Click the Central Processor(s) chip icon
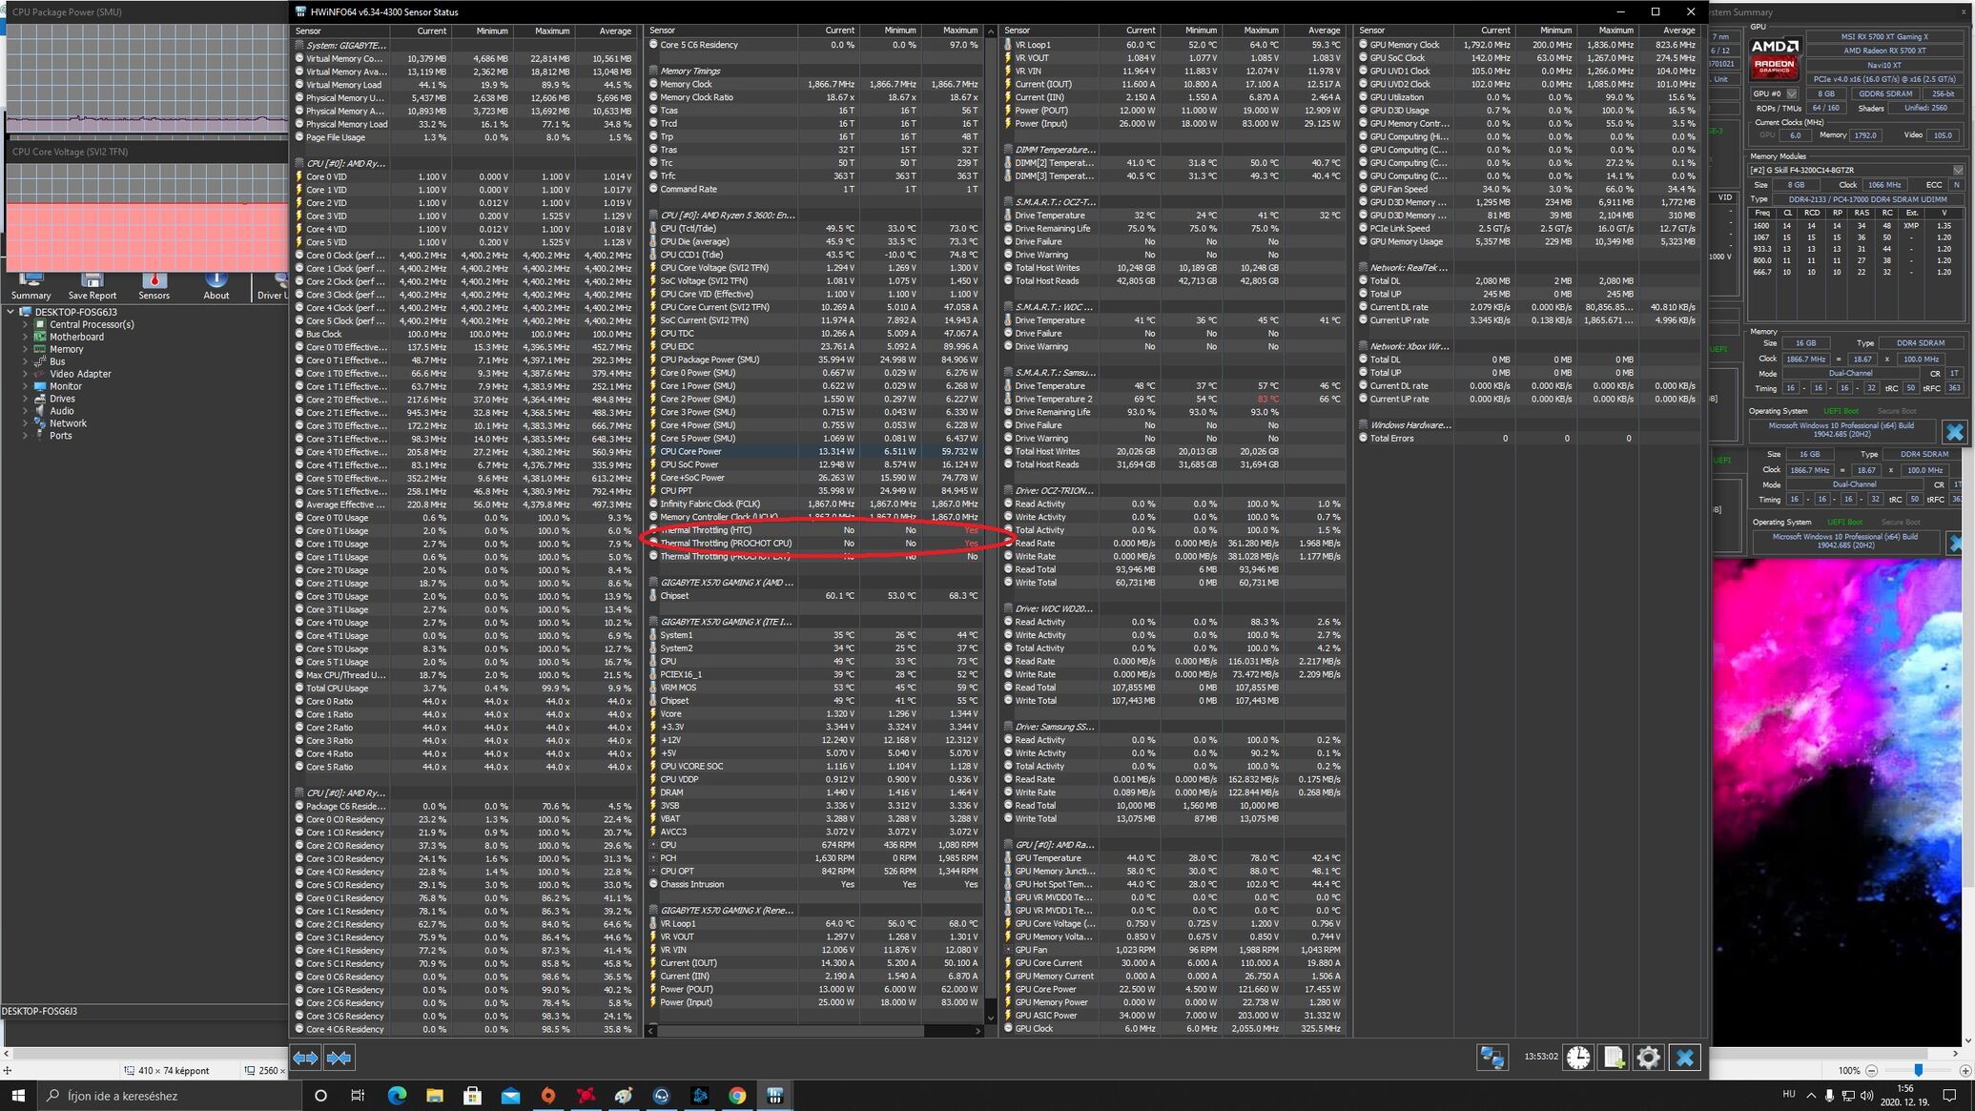This screenshot has width=1975, height=1111. tap(41, 324)
